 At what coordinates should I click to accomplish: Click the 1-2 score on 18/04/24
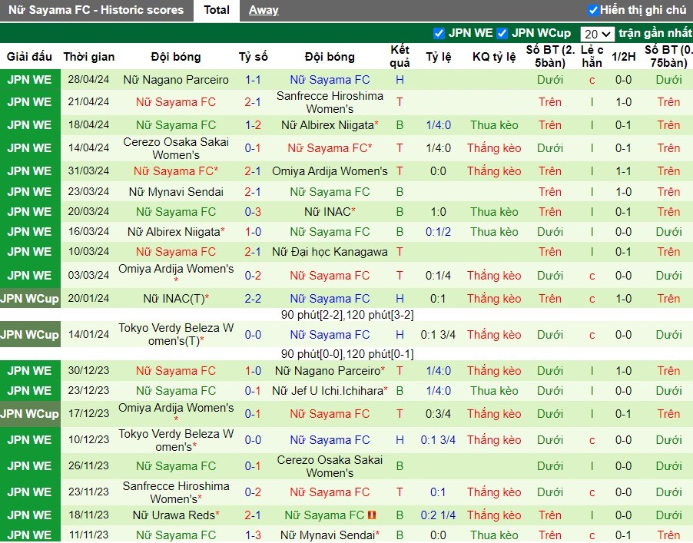tap(253, 125)
